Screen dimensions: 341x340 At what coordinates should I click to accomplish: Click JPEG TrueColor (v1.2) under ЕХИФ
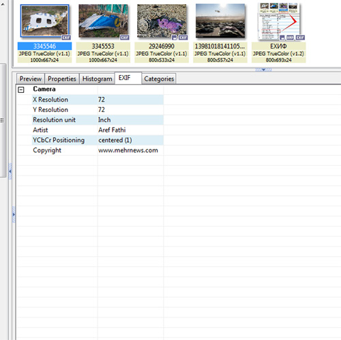click(278, 54)
